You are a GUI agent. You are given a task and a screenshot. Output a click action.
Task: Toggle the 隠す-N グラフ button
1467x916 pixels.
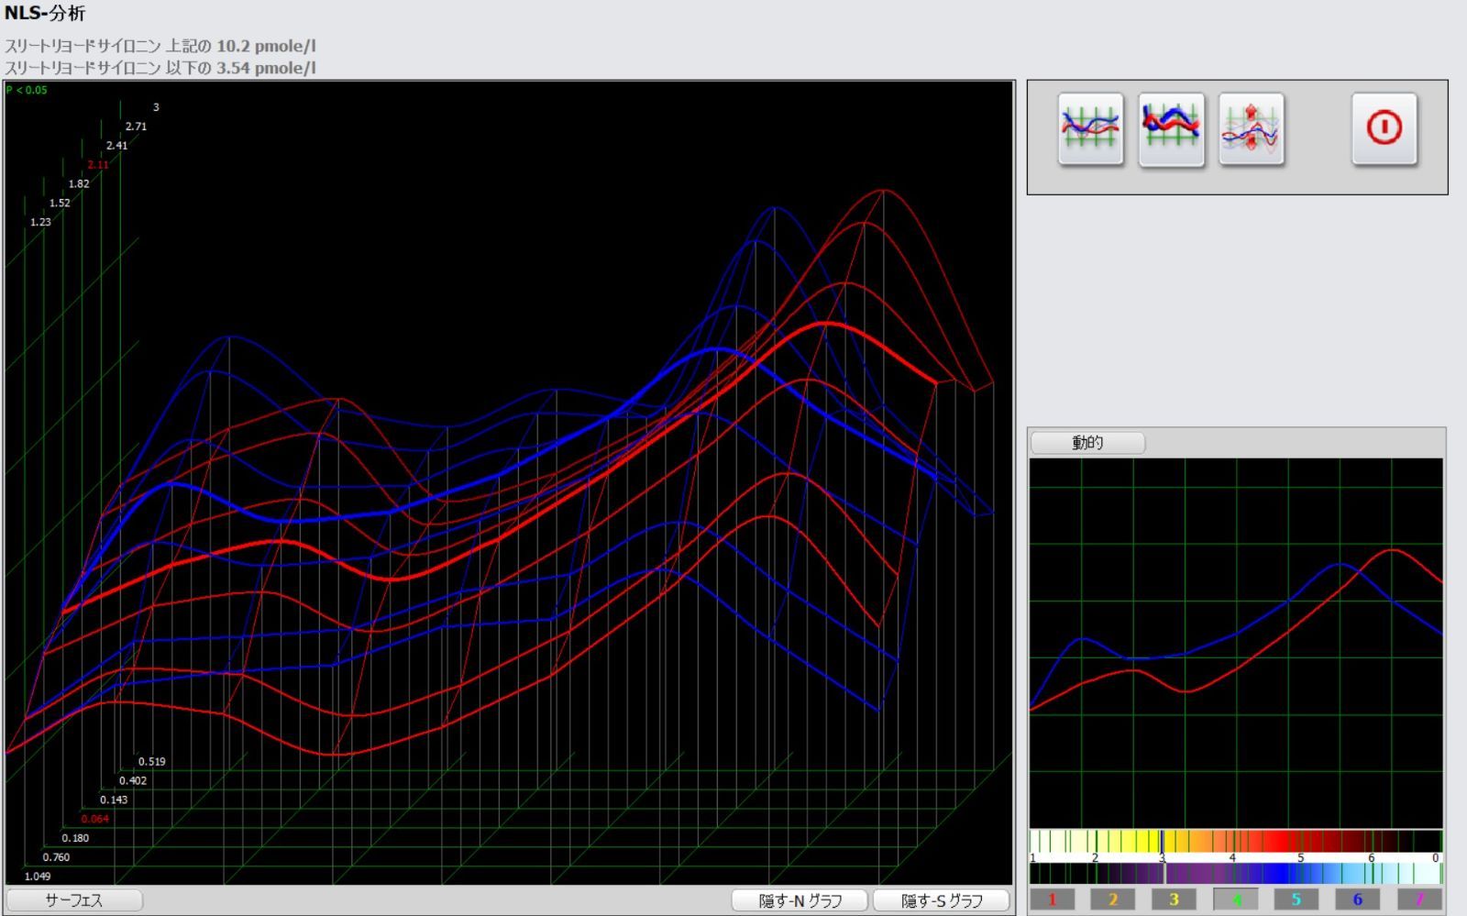(800, 900)
